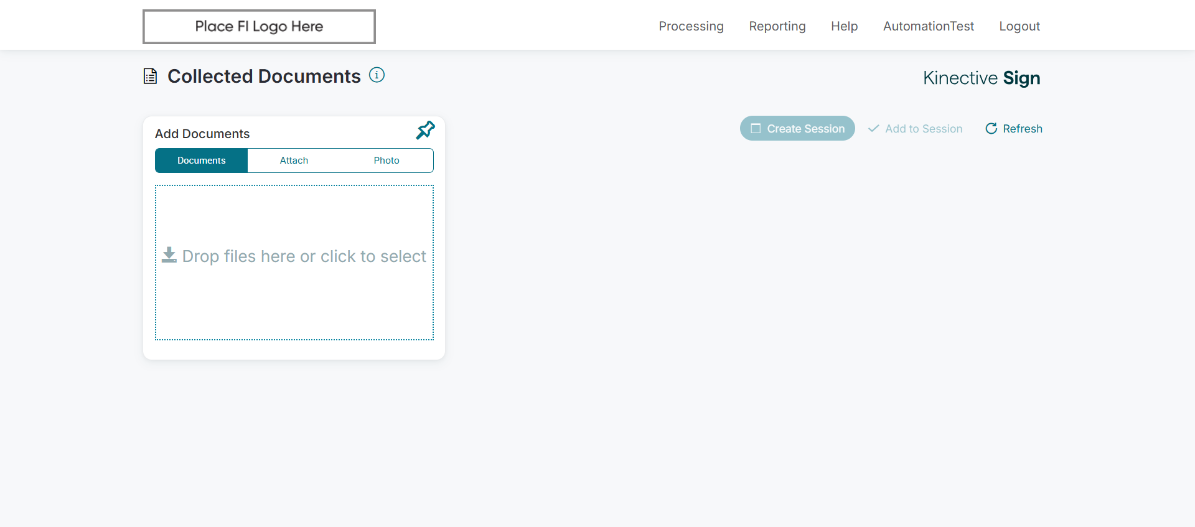Viewport: 1195px width, 527px height.
Task: Refresh the collected documents list
Action: pyautogui.click(x=1013, y=129)
